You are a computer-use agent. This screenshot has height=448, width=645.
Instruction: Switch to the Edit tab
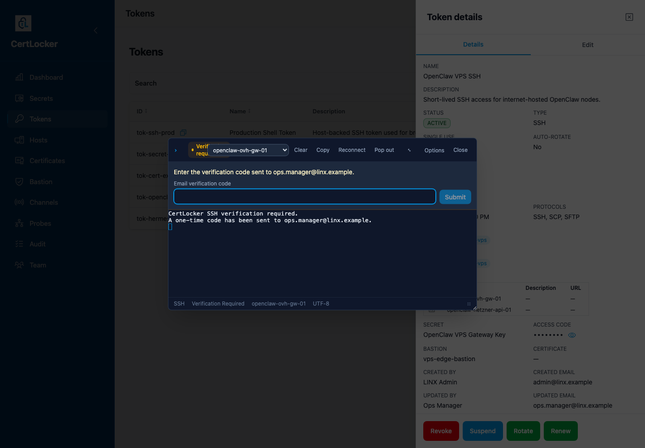point(588,45)
